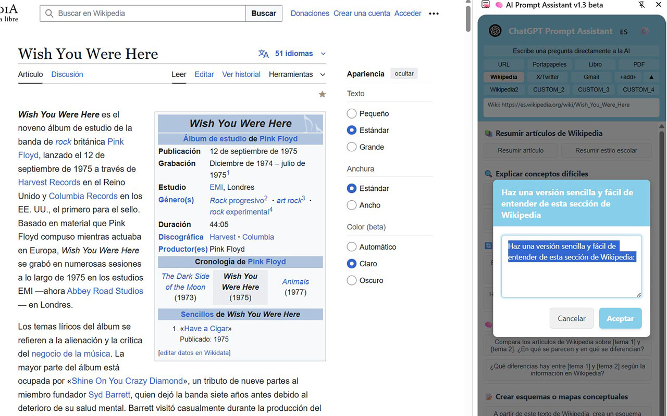Click the magnifier icon beside Explicar conceptos difíciles
The width and height of the screenshot is (667, 416).
point(488,174)
